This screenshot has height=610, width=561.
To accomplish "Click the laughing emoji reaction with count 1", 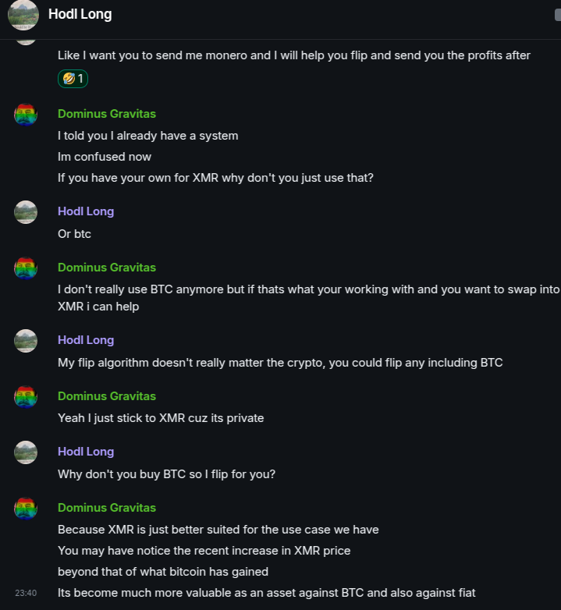I will (x=73, y=79).
